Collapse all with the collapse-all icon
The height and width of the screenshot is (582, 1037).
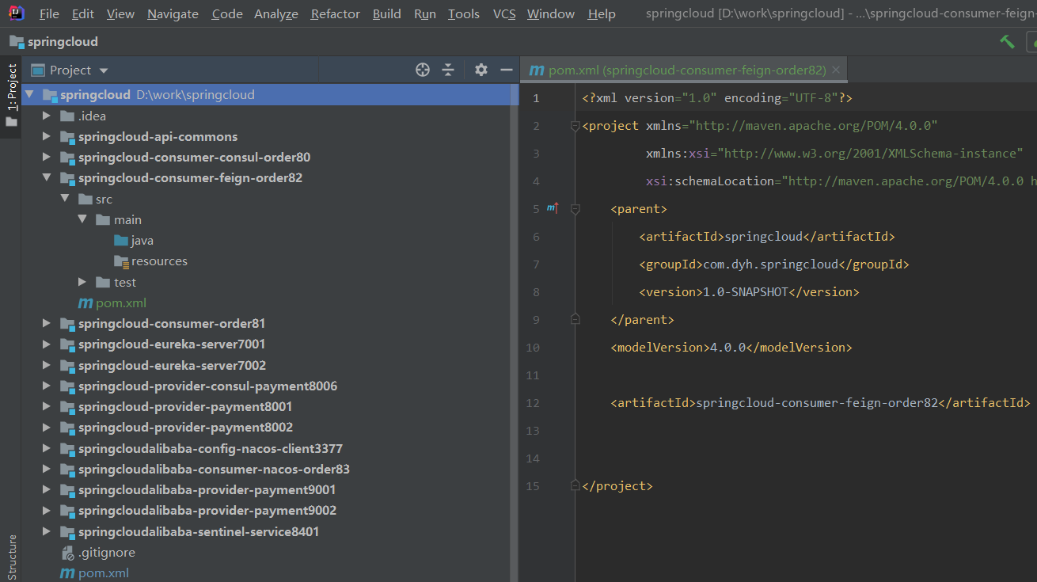[x=448, y=70]
